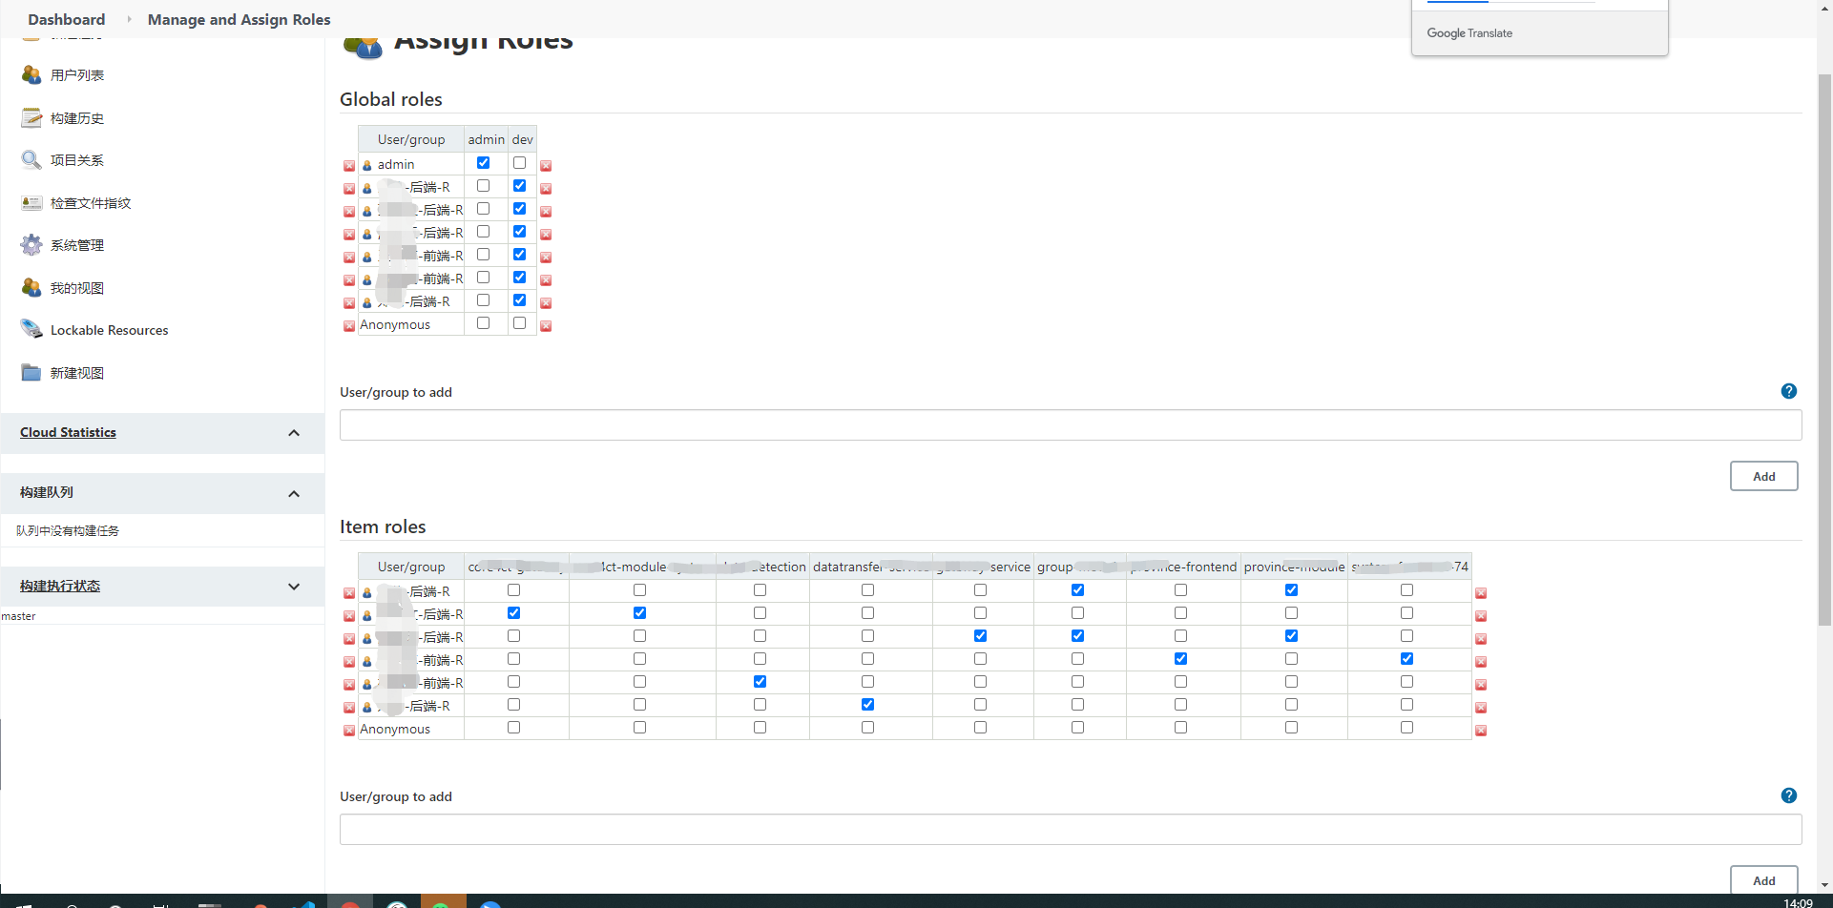
Task: Click the 检查文件指纹 icon
Action: click(x=31, y=203)
